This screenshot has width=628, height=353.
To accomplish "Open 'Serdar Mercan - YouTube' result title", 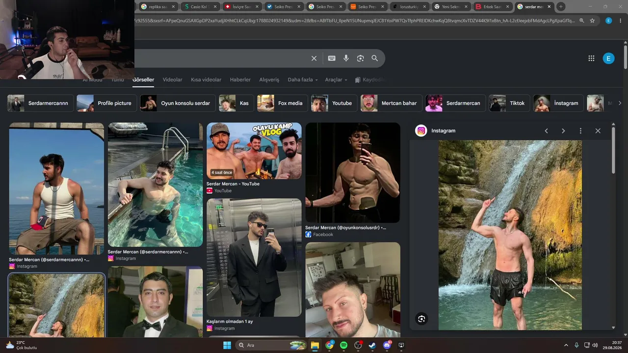I will pyautogui.click(x=233, y=184).
